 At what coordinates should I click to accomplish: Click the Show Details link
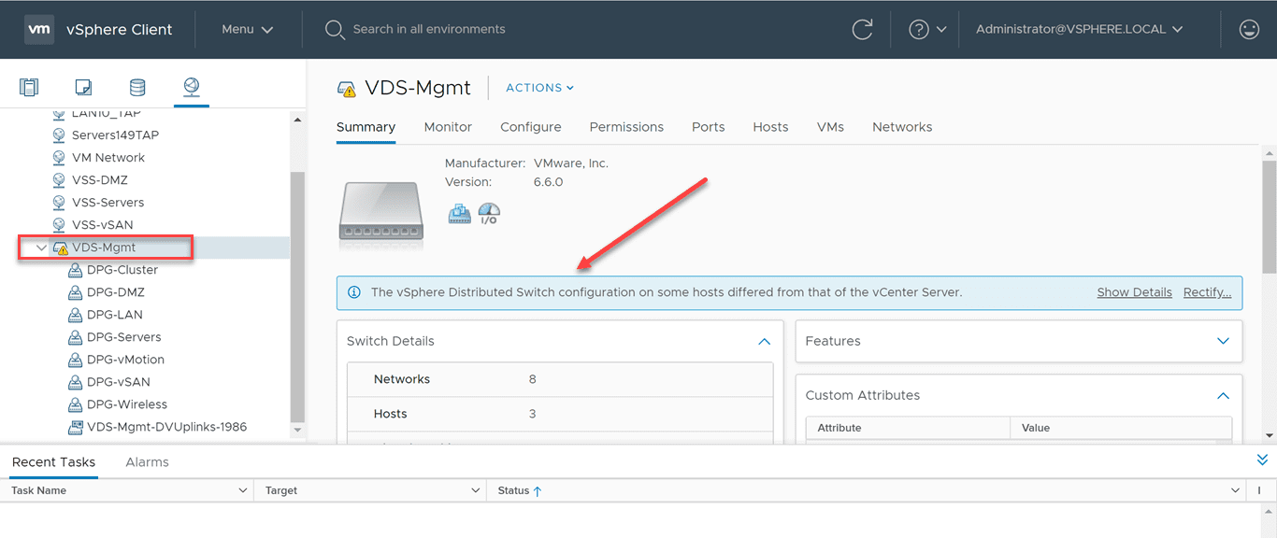(x=1134, y=291)
